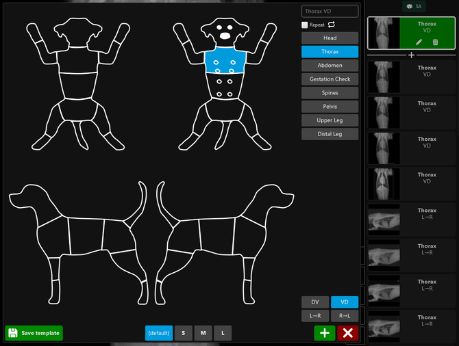Click the repeat loop arrows icon
This screenshot has height=346, width=459.
[332, 25]
